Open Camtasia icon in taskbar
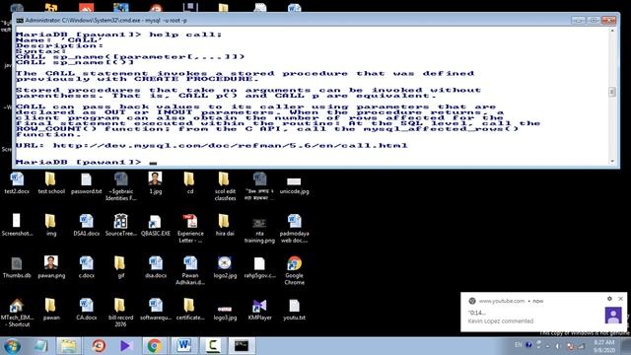This screenshot has width=631, height=355. point(213,346)
